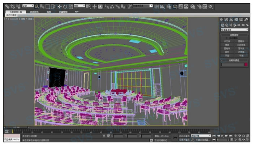Toggle the AutoGrid (自动栅格) checkbox

[227, 38]
